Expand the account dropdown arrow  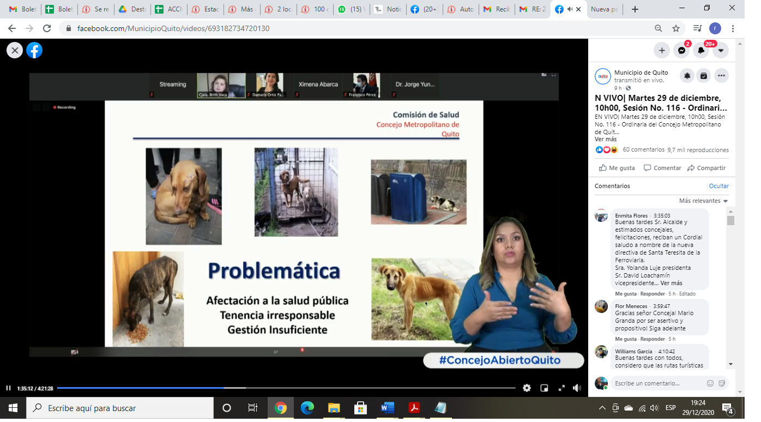coord(721,50)
